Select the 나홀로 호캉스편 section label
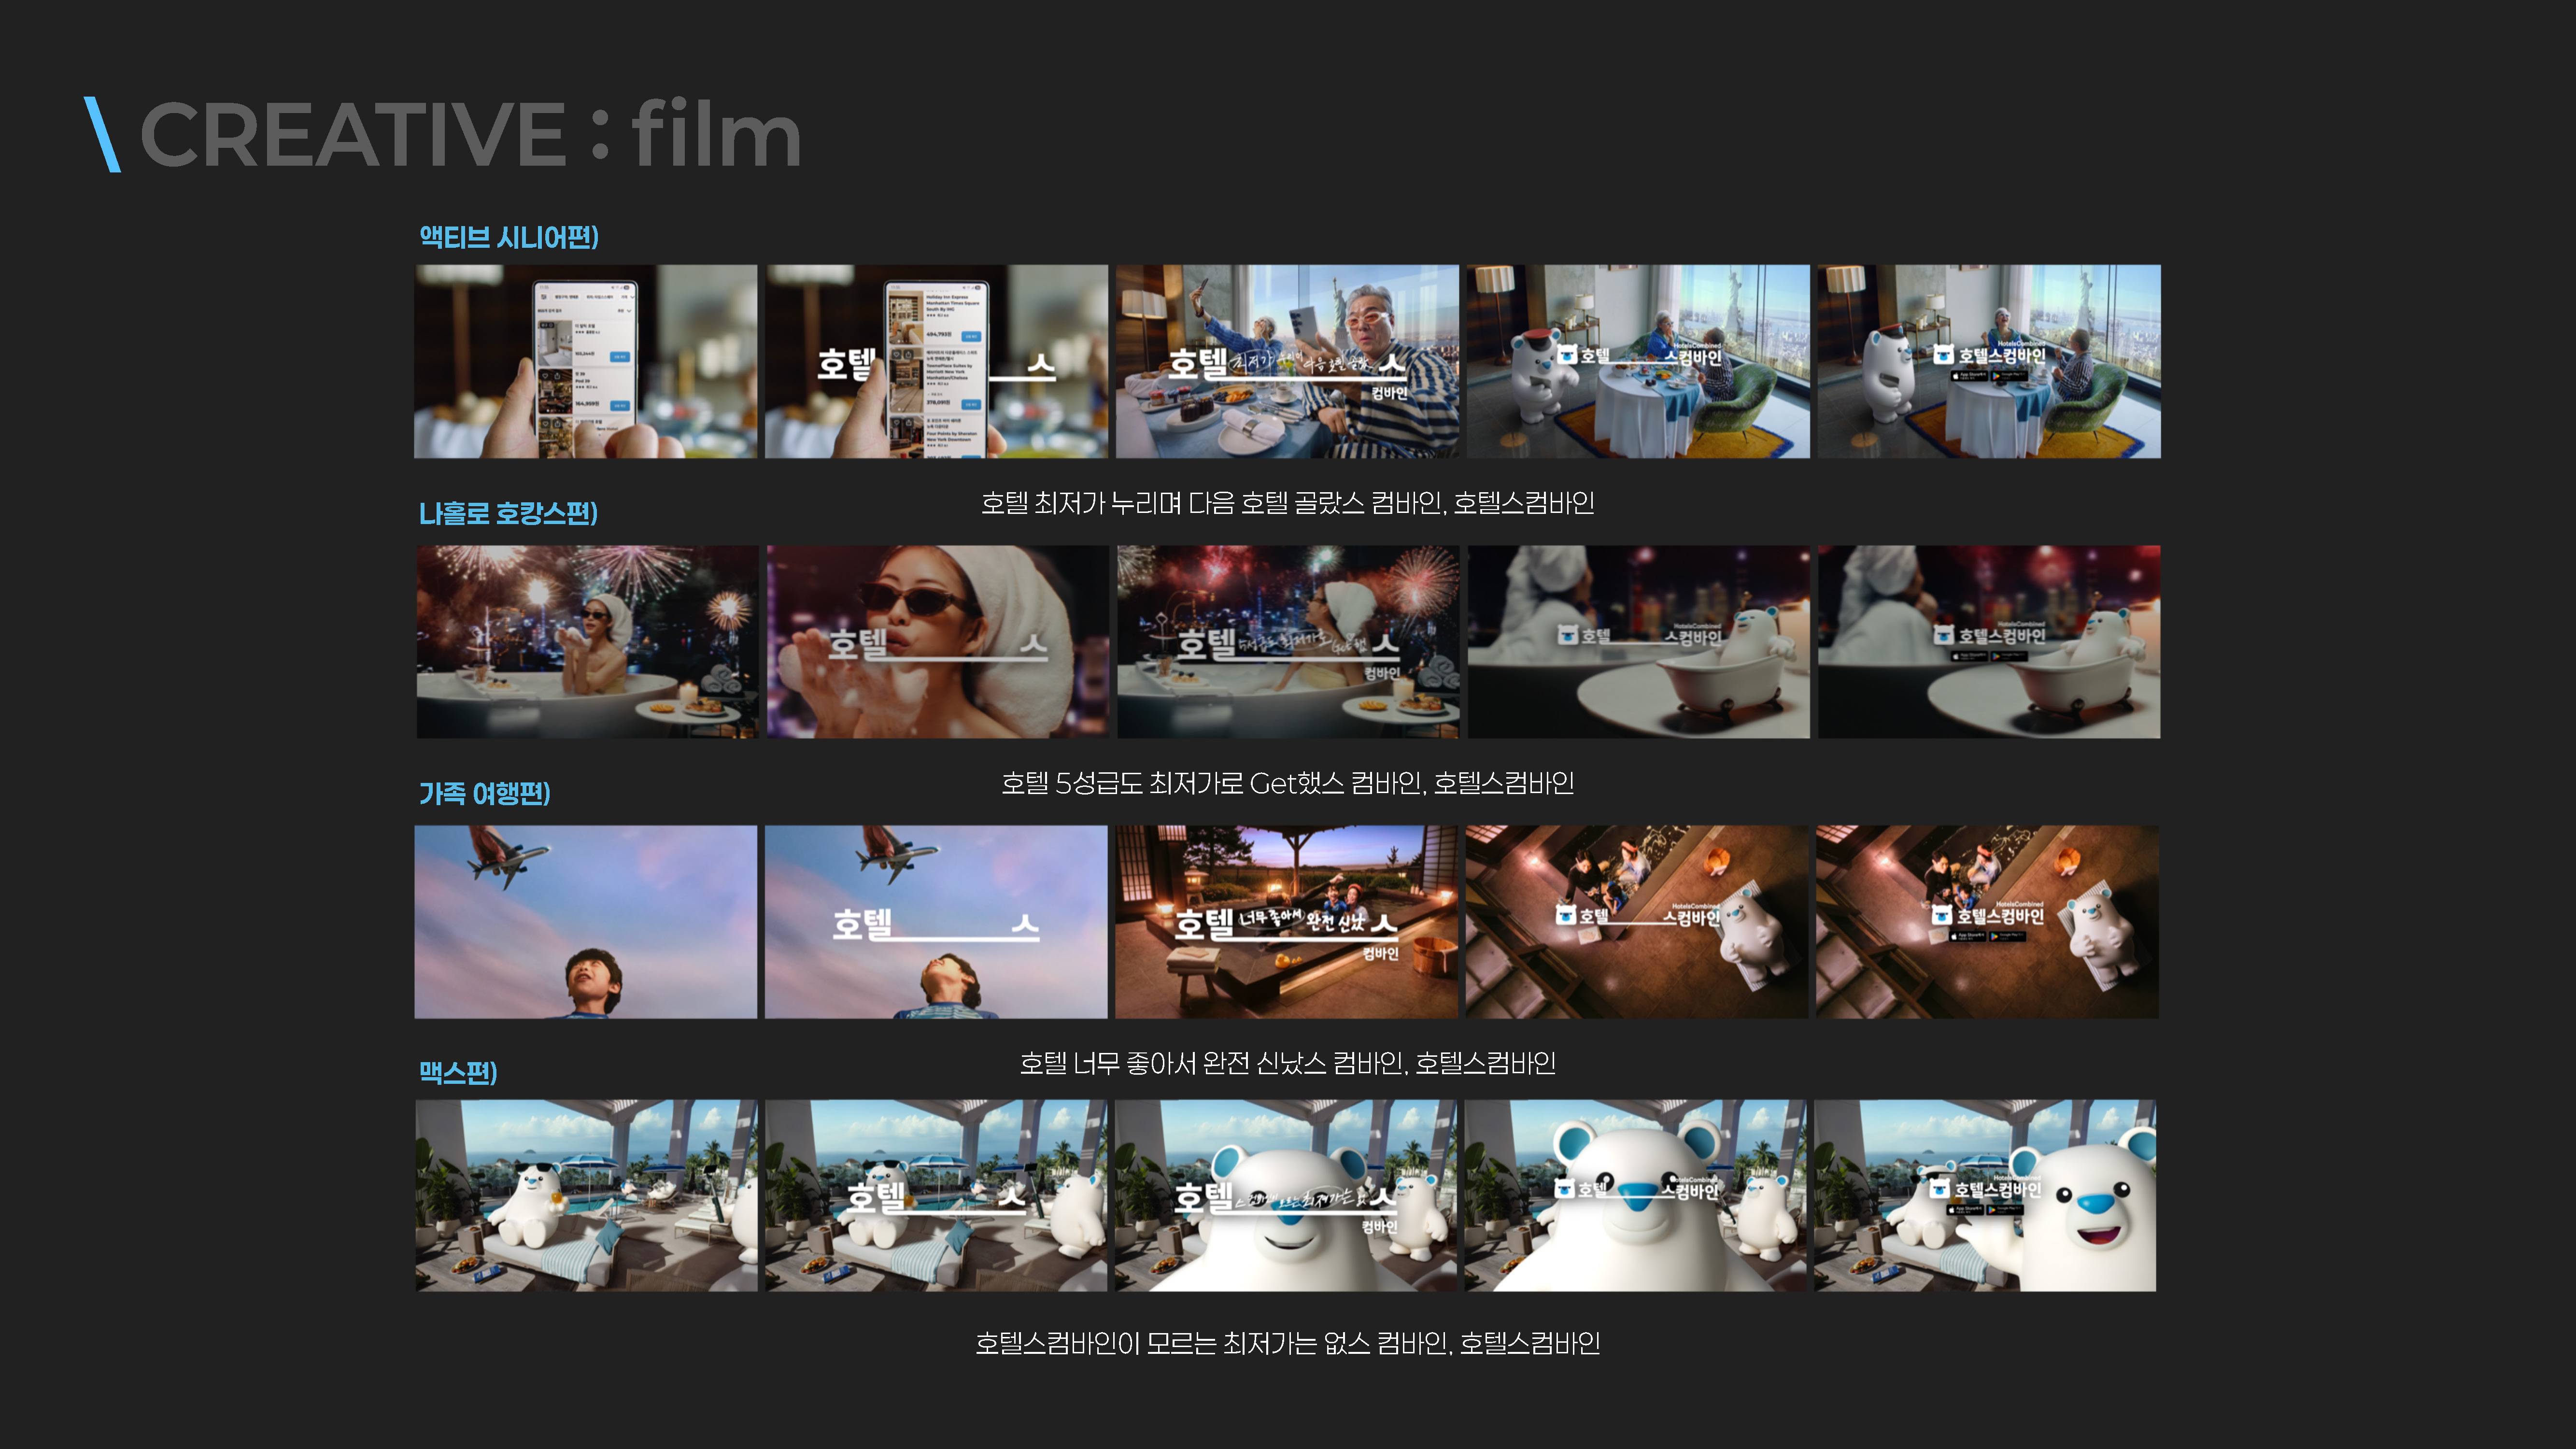The width and height of the screenshot is (2576, 1449). coord(508,513)
